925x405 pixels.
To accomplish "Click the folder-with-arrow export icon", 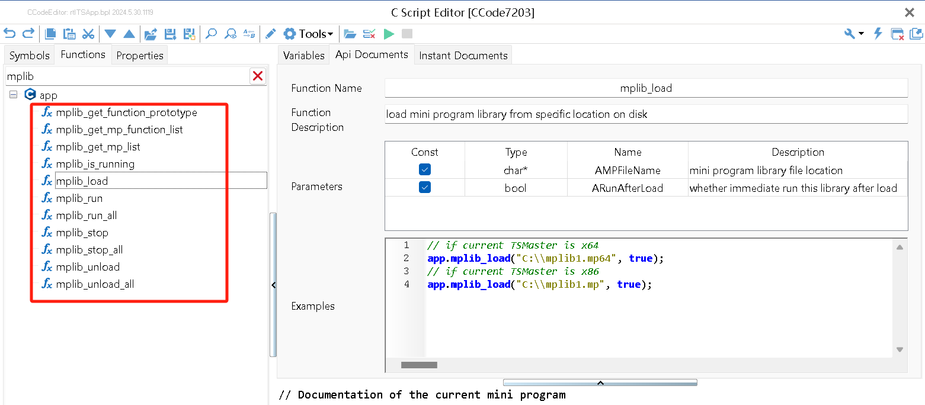I will point(151,34).
